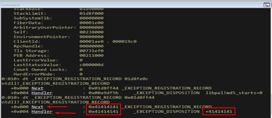Click the RpcHandle label

pos(28,46)
